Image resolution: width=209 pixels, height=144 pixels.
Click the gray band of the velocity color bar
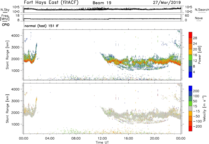point(190,108)
